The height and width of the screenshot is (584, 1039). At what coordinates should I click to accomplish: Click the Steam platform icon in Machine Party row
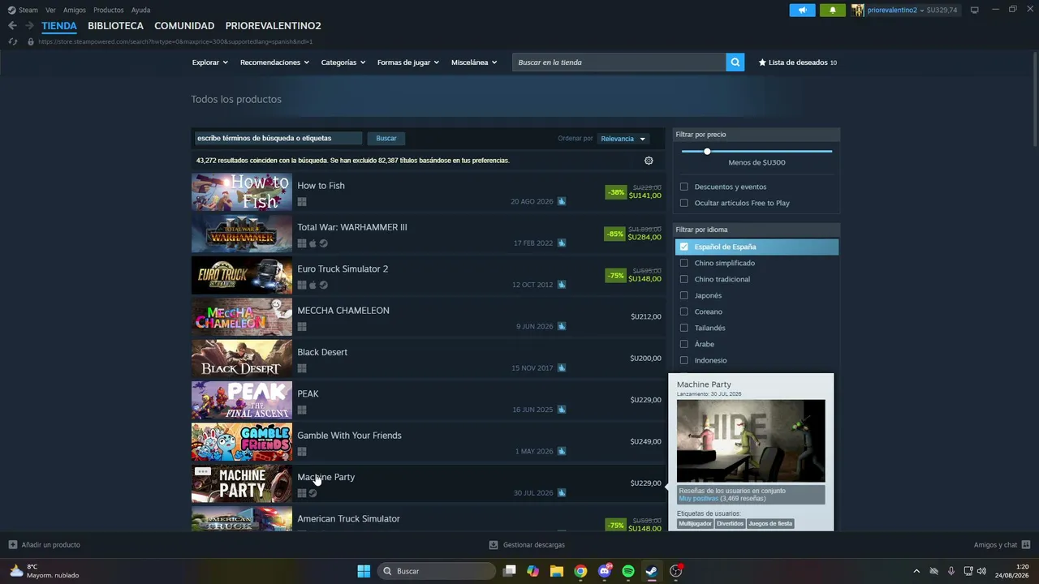(x=313, y=493)
